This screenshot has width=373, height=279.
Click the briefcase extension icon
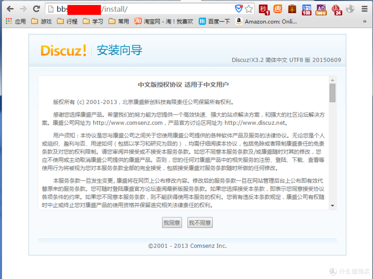[x=292, y=9]
